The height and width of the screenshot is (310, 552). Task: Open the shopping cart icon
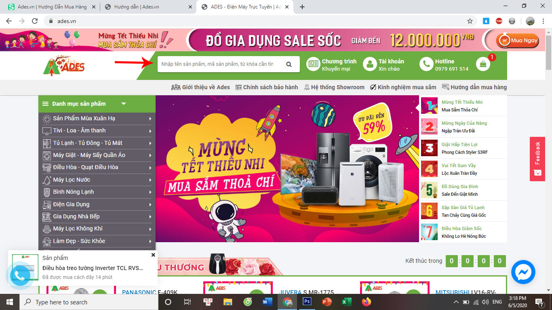click(483, 64)
